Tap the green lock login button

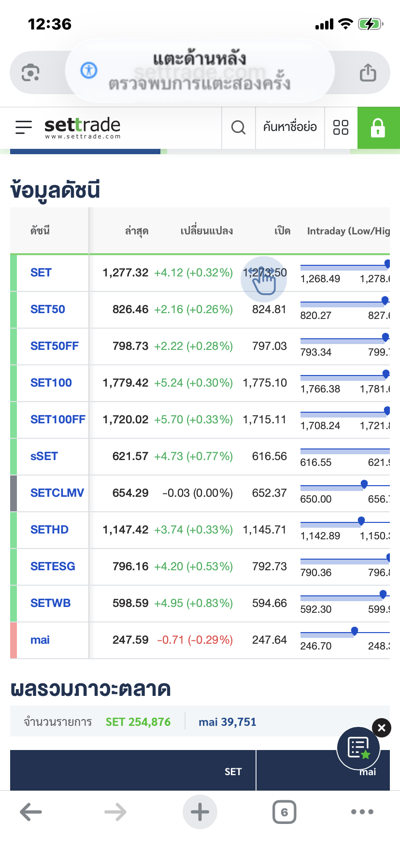378,128
